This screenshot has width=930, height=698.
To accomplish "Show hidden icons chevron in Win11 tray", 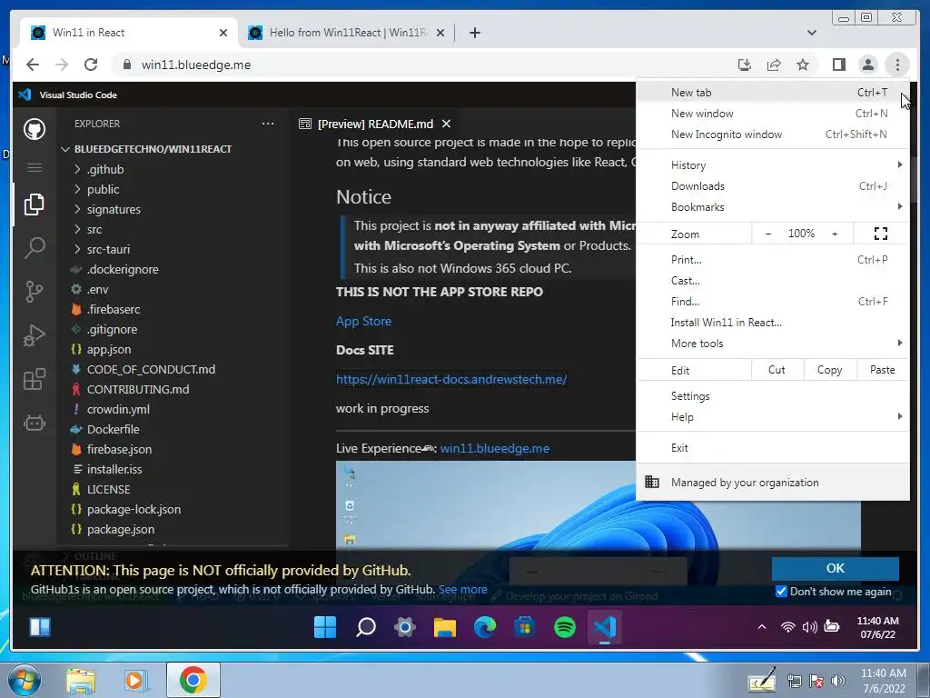I will [762, 627].
